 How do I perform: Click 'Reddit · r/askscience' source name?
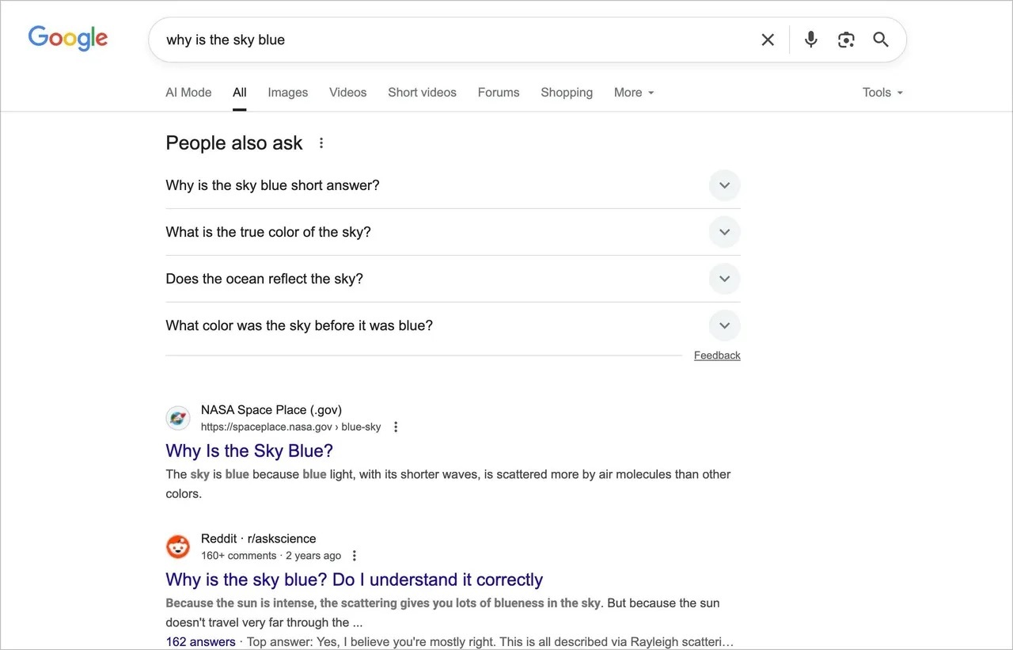pyautogui.click(x=258, y=538)
